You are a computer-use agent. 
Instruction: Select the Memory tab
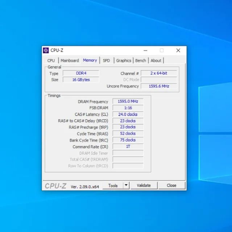(x=90, y=60)
